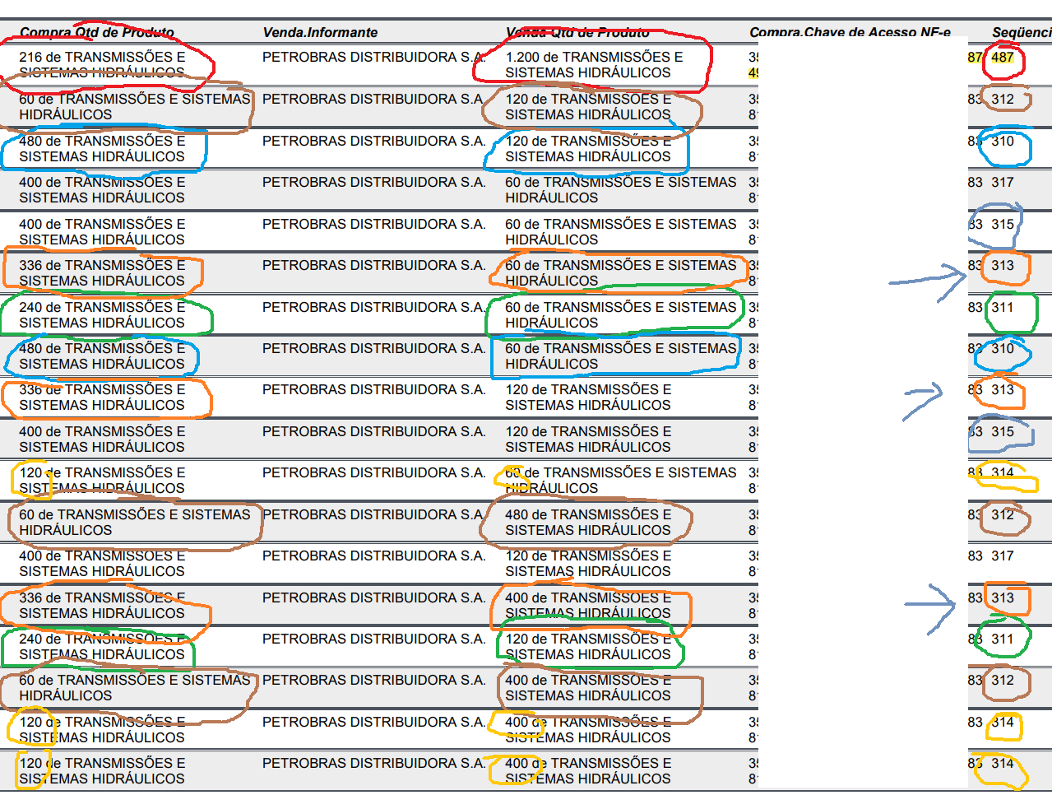Click the 'Venda.Qtd de Produto' column header
The width and height of the screenshot is (1052, 795).
[x=577, y=32]
